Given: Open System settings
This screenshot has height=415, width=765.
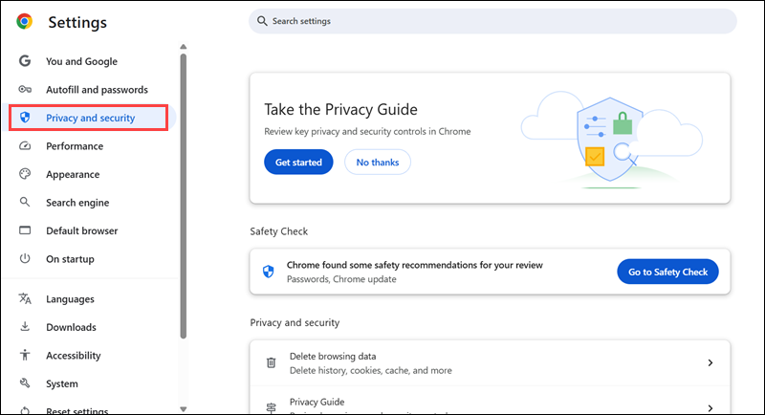Looking at the screenshot, I should 62,383.
